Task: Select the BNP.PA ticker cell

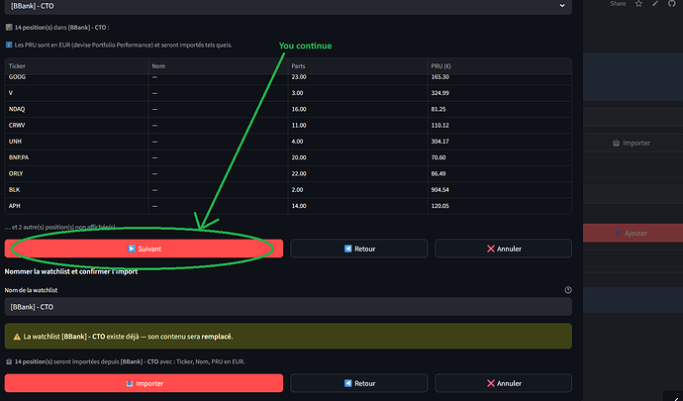Action: (x=19, y=157)
